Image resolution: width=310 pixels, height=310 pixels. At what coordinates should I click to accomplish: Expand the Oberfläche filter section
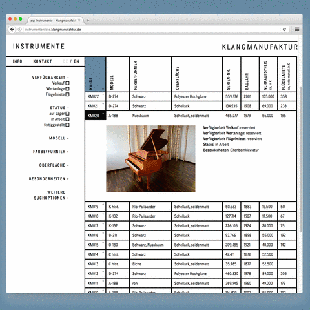click(54, 165)
